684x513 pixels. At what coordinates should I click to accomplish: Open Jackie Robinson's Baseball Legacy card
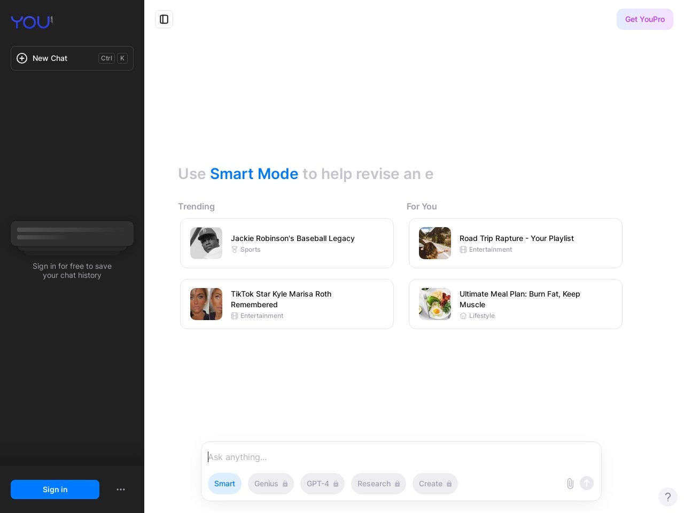tap(287, 243)
